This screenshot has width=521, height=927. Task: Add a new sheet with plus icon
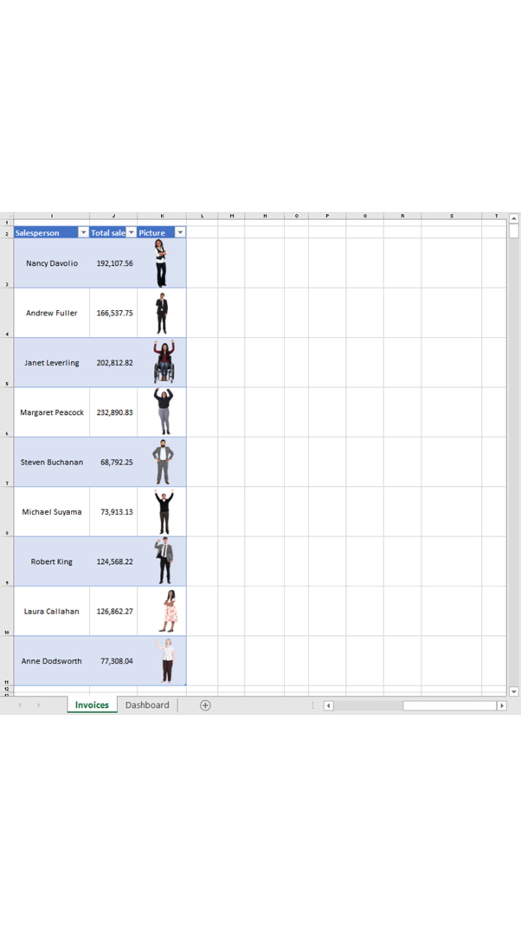coord(205,705)
